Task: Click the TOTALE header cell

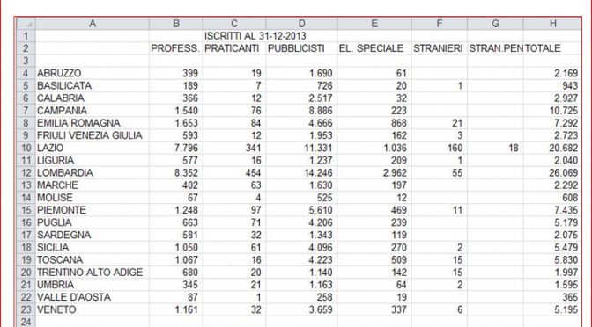Action: (x=552, y=48)
